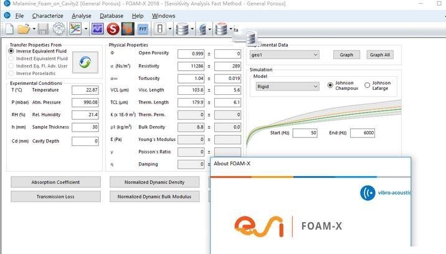Screen dimensions: 446x254
Task: Click the Start (Hz) frequency field
Action: pyautogui.click(x=305, y=133)
